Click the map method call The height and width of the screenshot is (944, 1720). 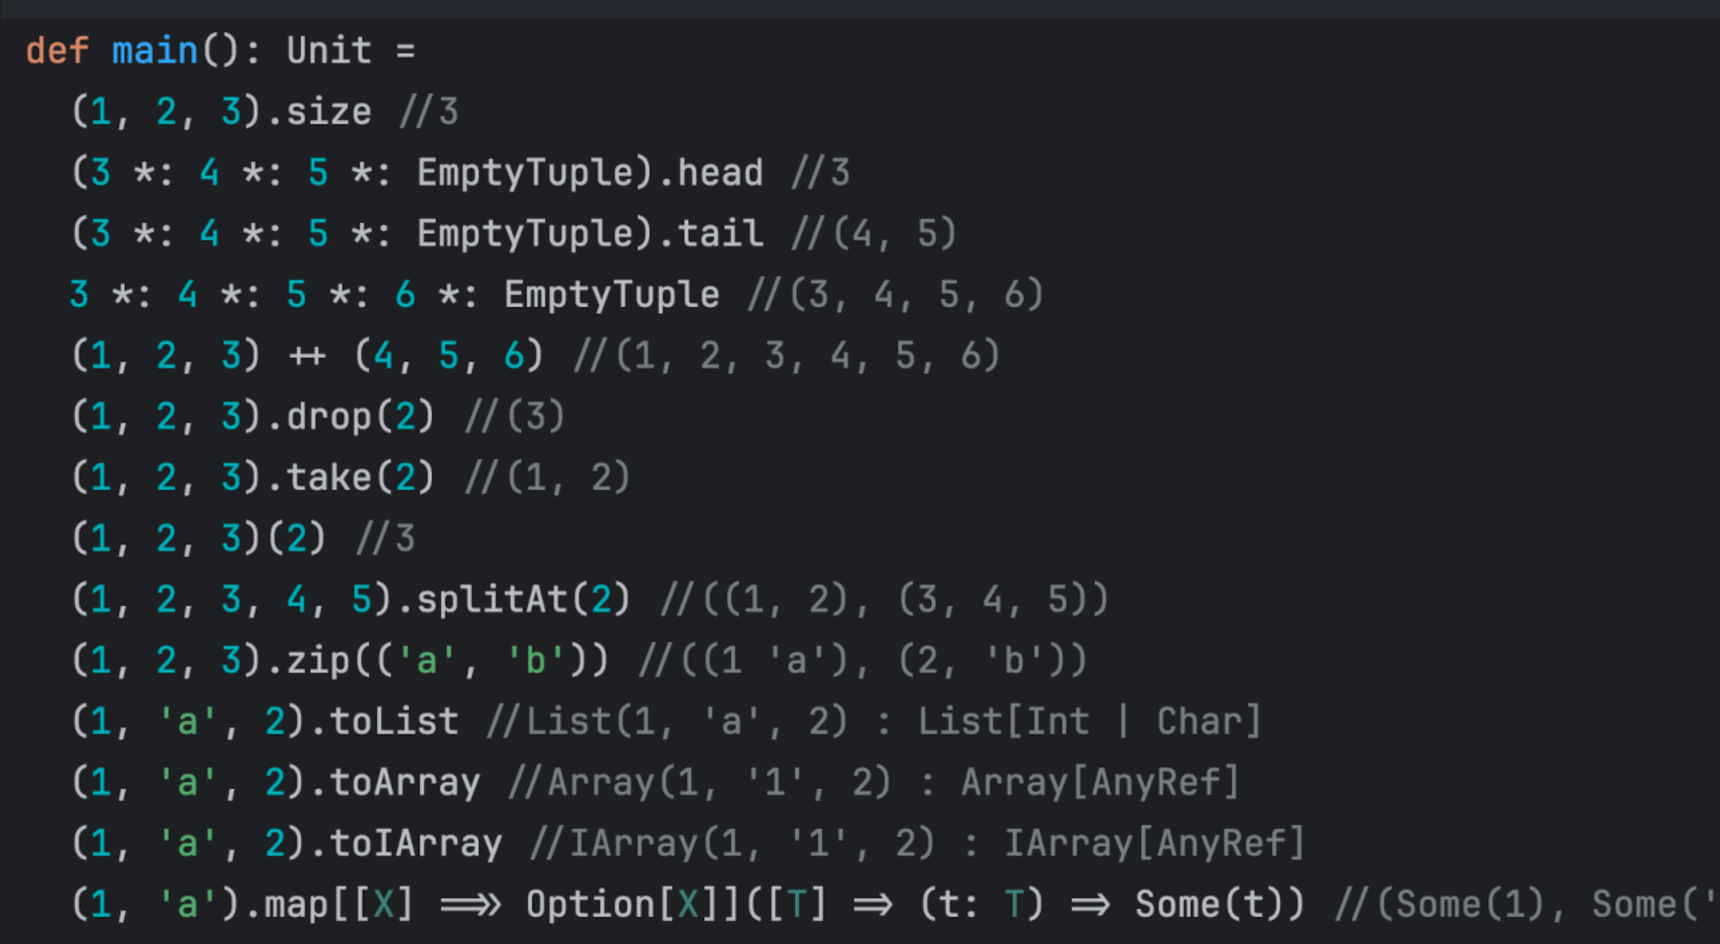295,904
